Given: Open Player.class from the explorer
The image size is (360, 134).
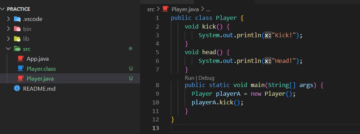Looking at the screenshot, I should (x=41, y=69).
